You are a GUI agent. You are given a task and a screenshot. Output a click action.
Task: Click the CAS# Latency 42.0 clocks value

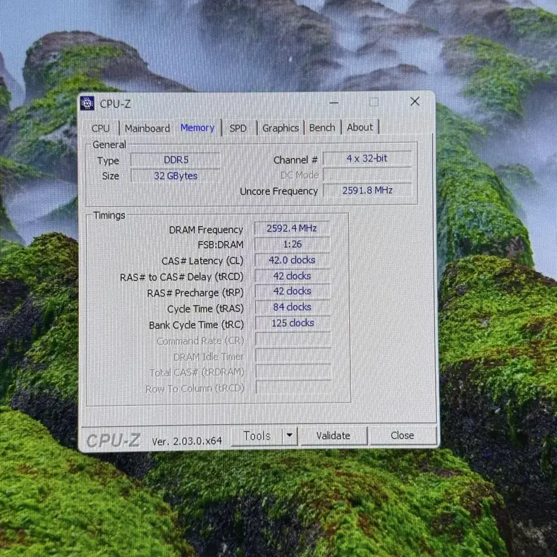click(x=292, y=260)
